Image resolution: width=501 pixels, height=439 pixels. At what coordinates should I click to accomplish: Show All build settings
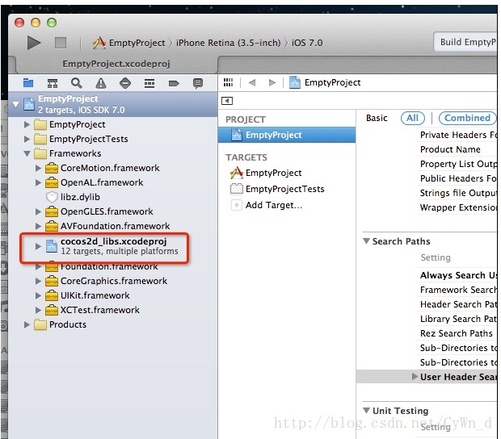click(412, 118)
